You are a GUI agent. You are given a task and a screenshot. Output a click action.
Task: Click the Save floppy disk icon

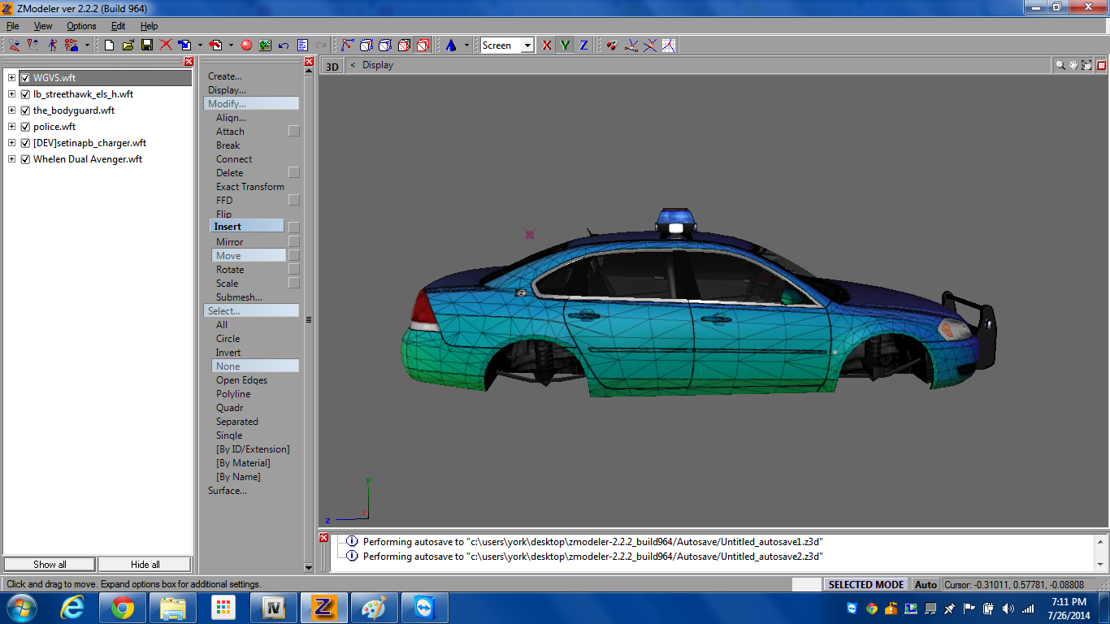(147, 45)
